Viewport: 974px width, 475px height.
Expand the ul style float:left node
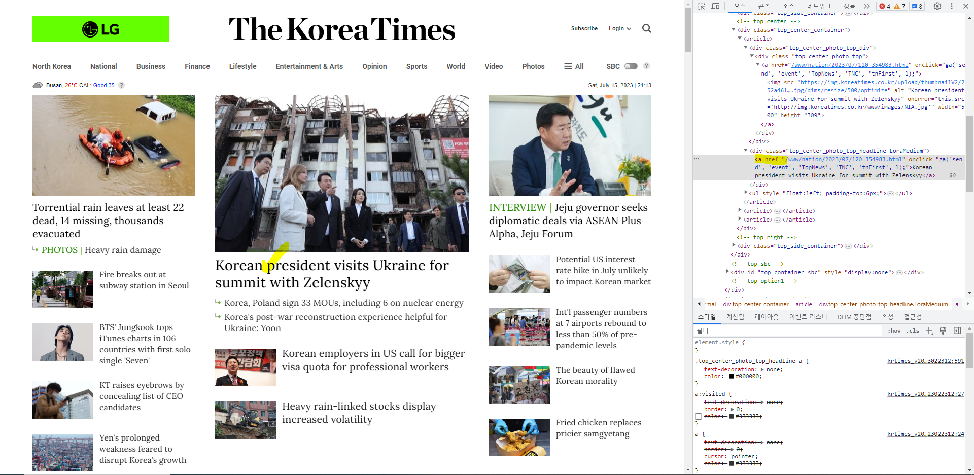tap(745, 193)
